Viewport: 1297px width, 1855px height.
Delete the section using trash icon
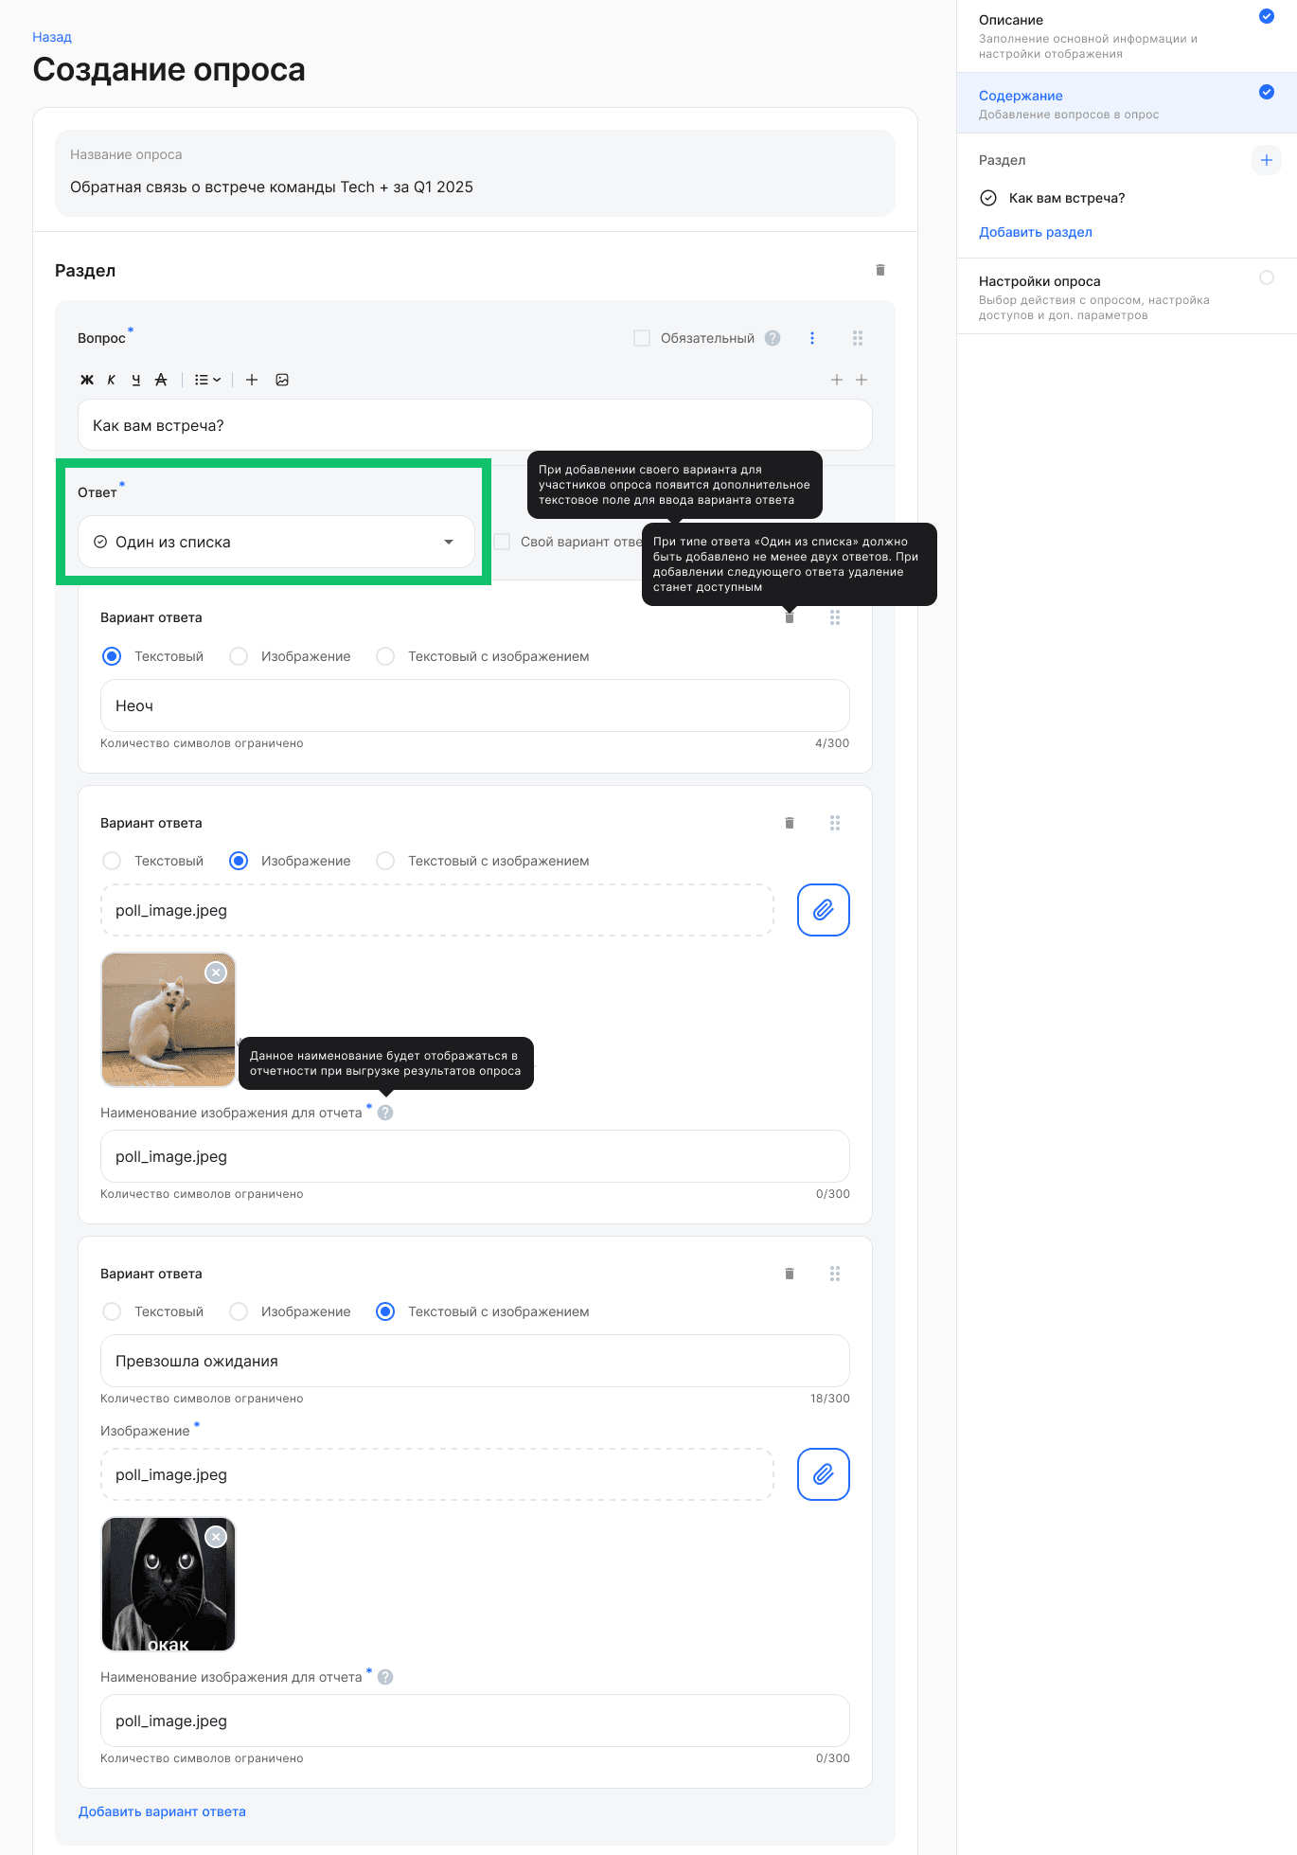[880, 270]
